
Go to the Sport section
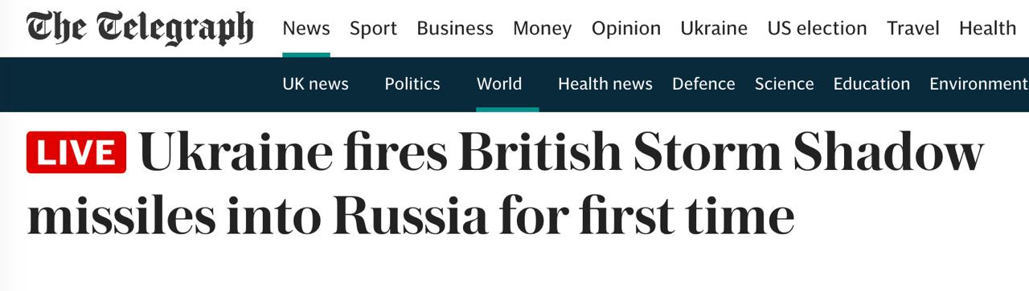point(373,29)
